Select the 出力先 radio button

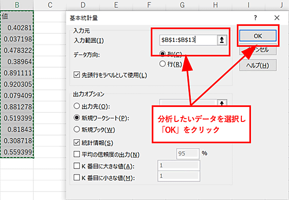click(x=76, y=106)
